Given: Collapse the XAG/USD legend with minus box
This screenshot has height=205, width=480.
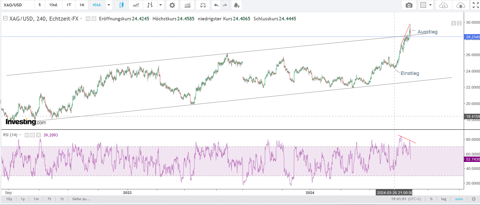Looking at the screenshot, I should pyautogui.click(x=5, y=18).
